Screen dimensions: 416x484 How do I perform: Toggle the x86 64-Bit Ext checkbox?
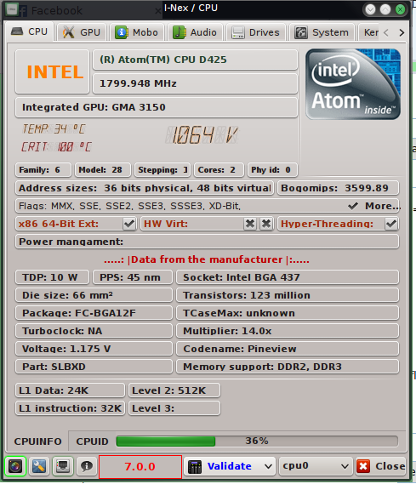click(129, 224)
